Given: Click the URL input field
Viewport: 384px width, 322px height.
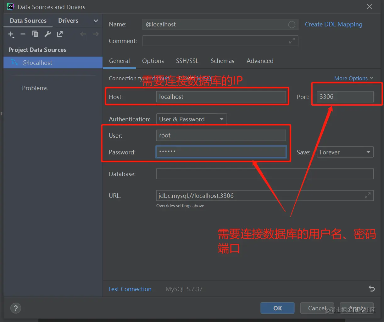Looking at the screenshot, I should click(265, 196).
